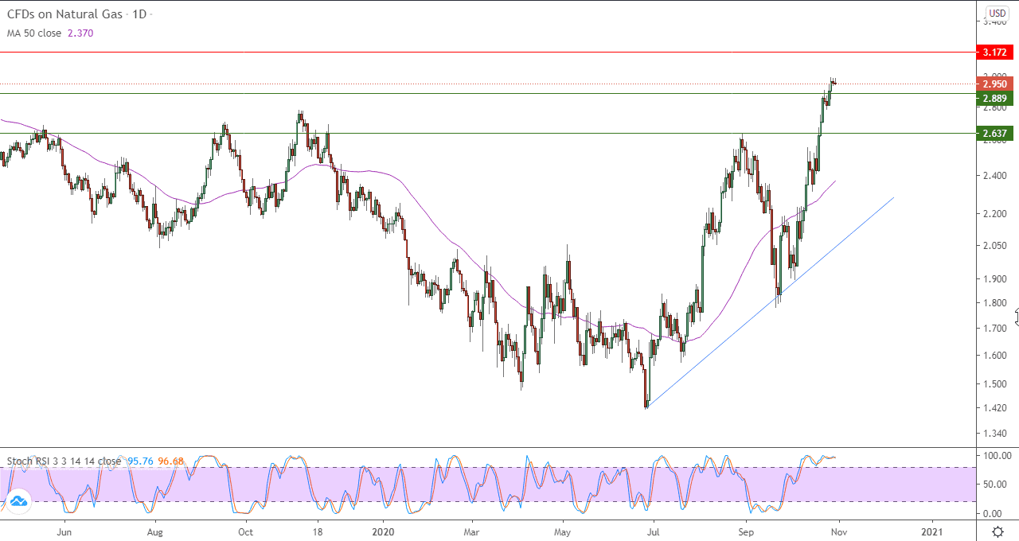The height and width of the screenshot is (541, 1019).
Task: Click Mar on the time axis
Action: [x=471, y=531]
